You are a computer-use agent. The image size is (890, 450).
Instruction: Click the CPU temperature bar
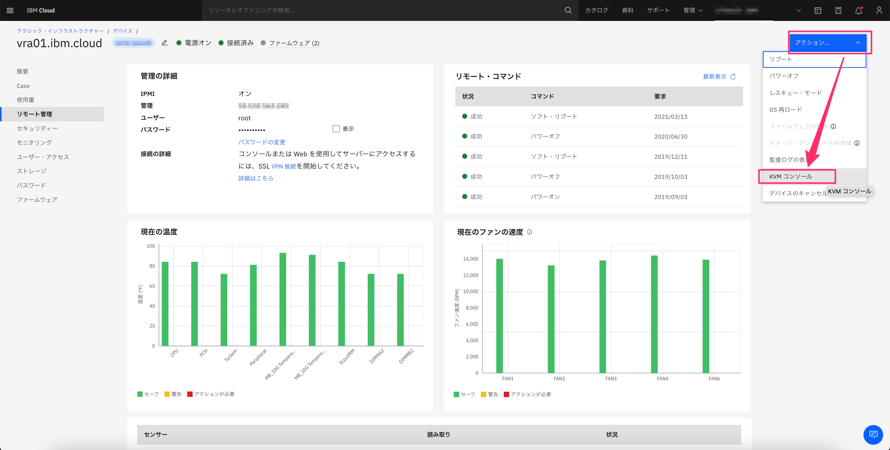coord(165,304)
